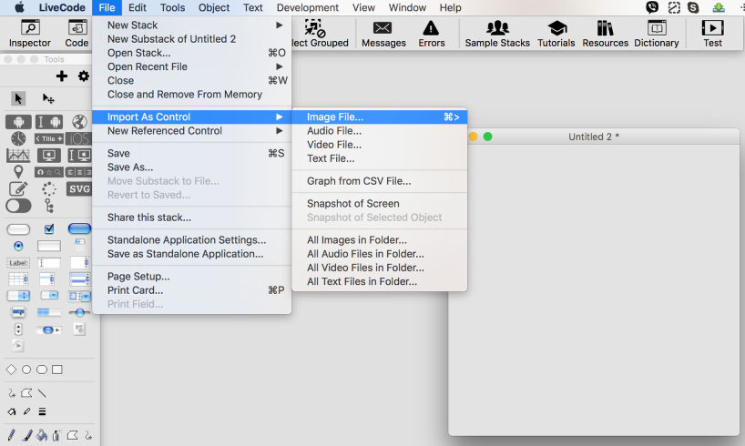
Task: Pick the Android field widget
Action: 49,122
